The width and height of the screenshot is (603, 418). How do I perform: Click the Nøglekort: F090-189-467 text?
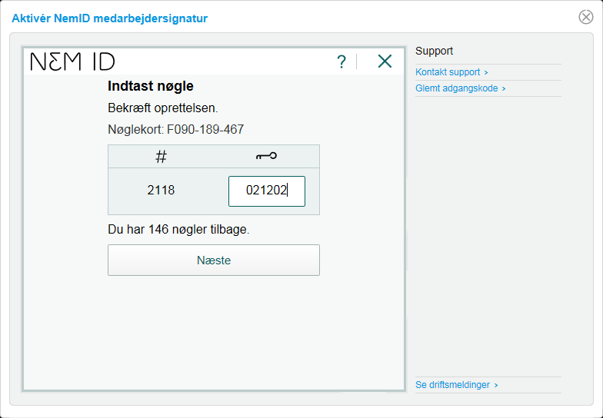coord(175,129)
